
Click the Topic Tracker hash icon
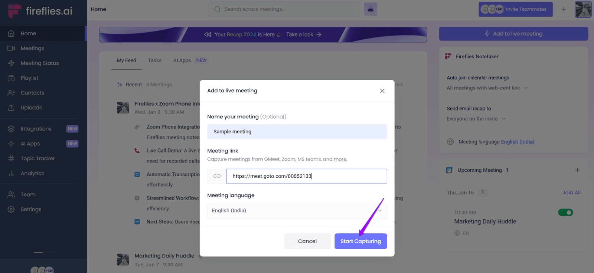point(11,158)
